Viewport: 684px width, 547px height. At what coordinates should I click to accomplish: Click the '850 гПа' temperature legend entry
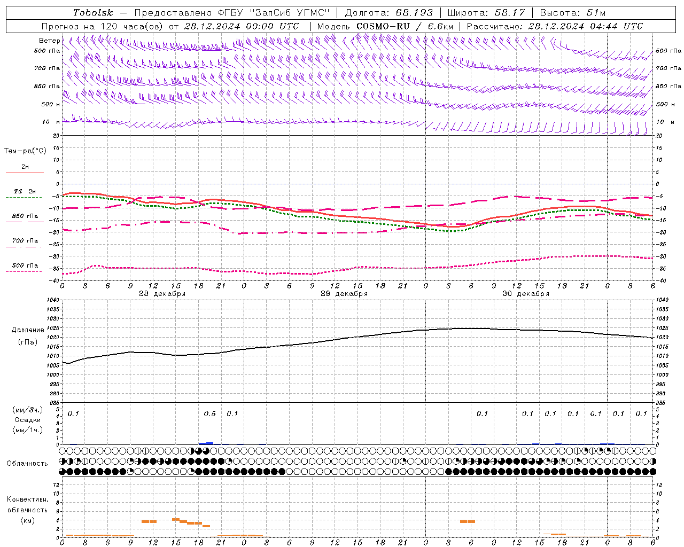click(25, 216)
